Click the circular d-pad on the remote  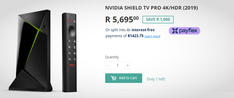click(71, 30)
